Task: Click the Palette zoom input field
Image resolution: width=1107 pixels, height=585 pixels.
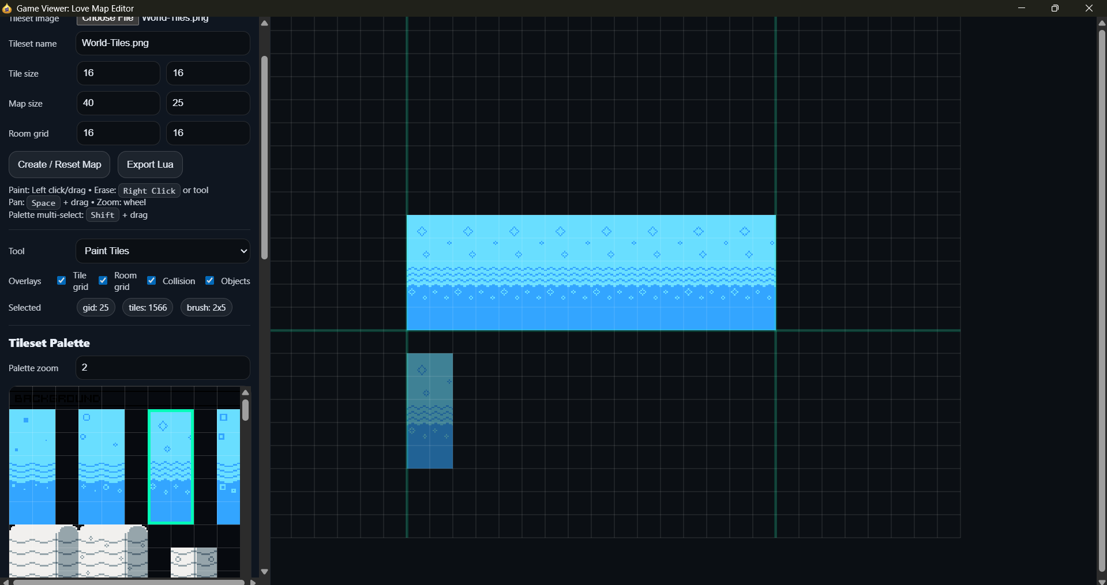Action: click(x=162, y=367)
